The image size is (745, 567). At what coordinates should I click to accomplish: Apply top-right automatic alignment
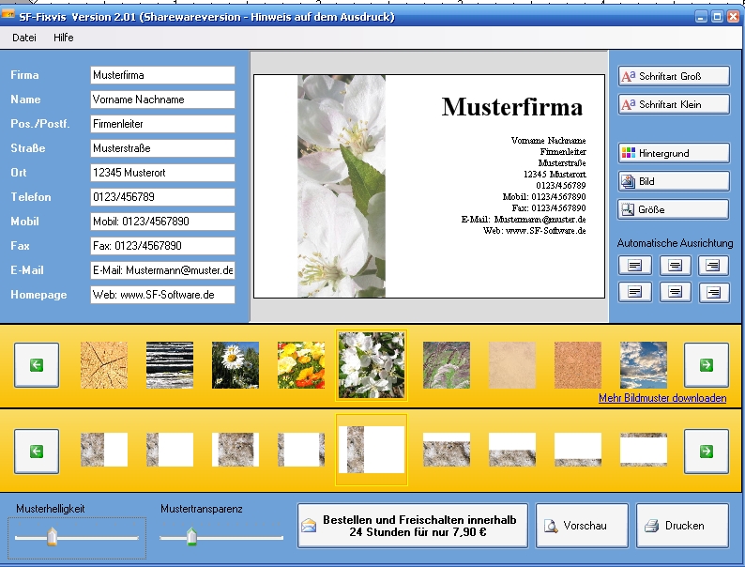click(713, 266)
